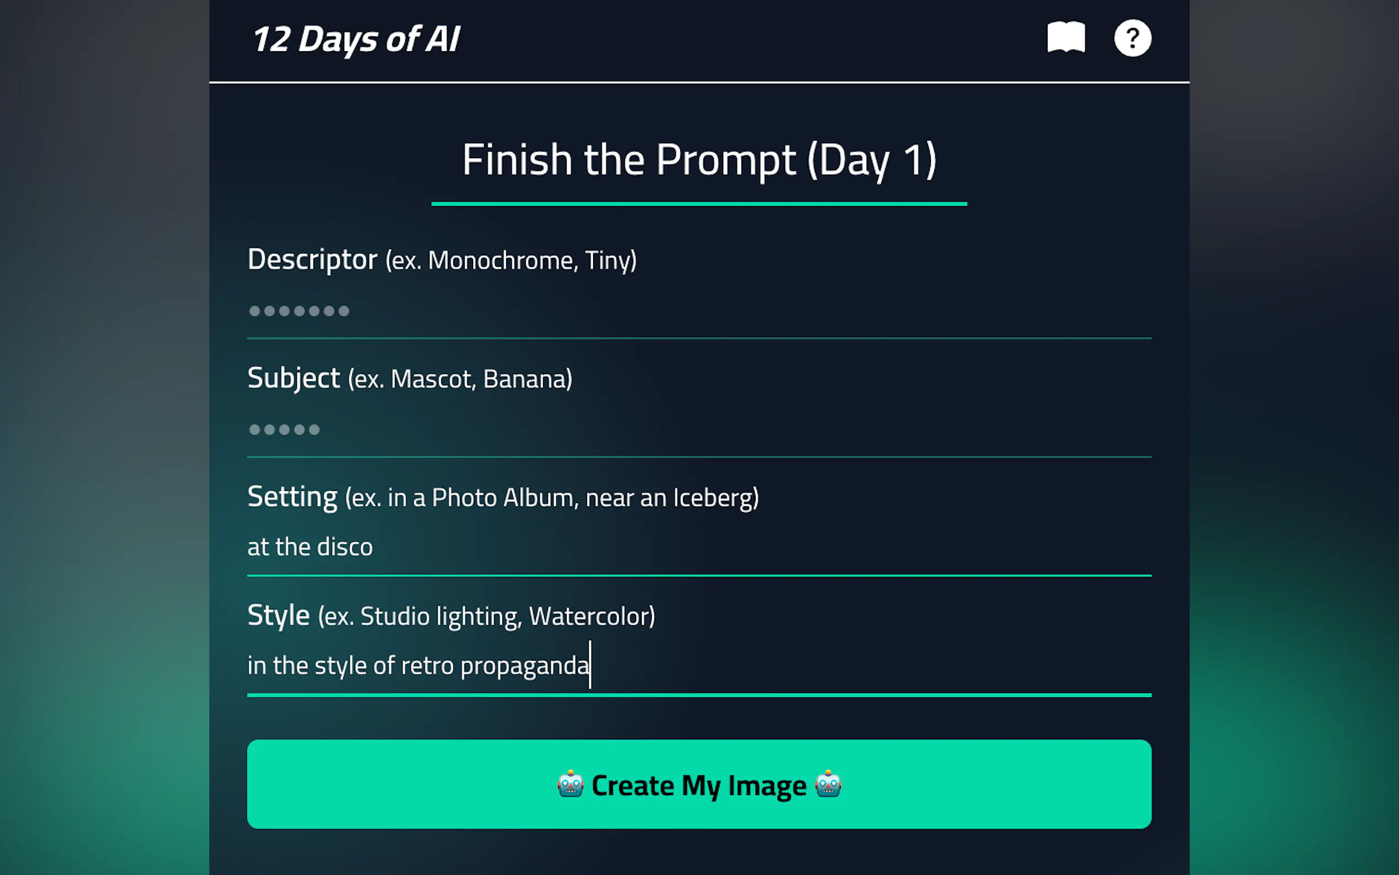Viewport: 1399px width, 875px height.
Task: Click the right robot emoji on the button
Action: click(x=828, y=784)
